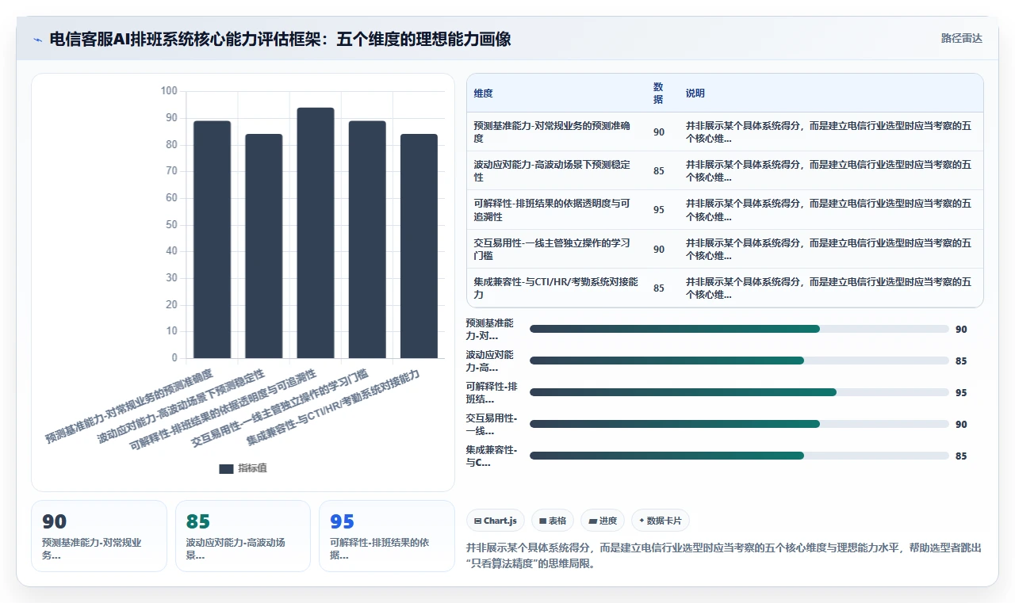Click the 集成兼容性 progress bar showing 85
This screenshot has height=603, width=1015.
739,456
